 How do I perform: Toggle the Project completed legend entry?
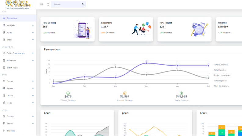coord(222,75)
